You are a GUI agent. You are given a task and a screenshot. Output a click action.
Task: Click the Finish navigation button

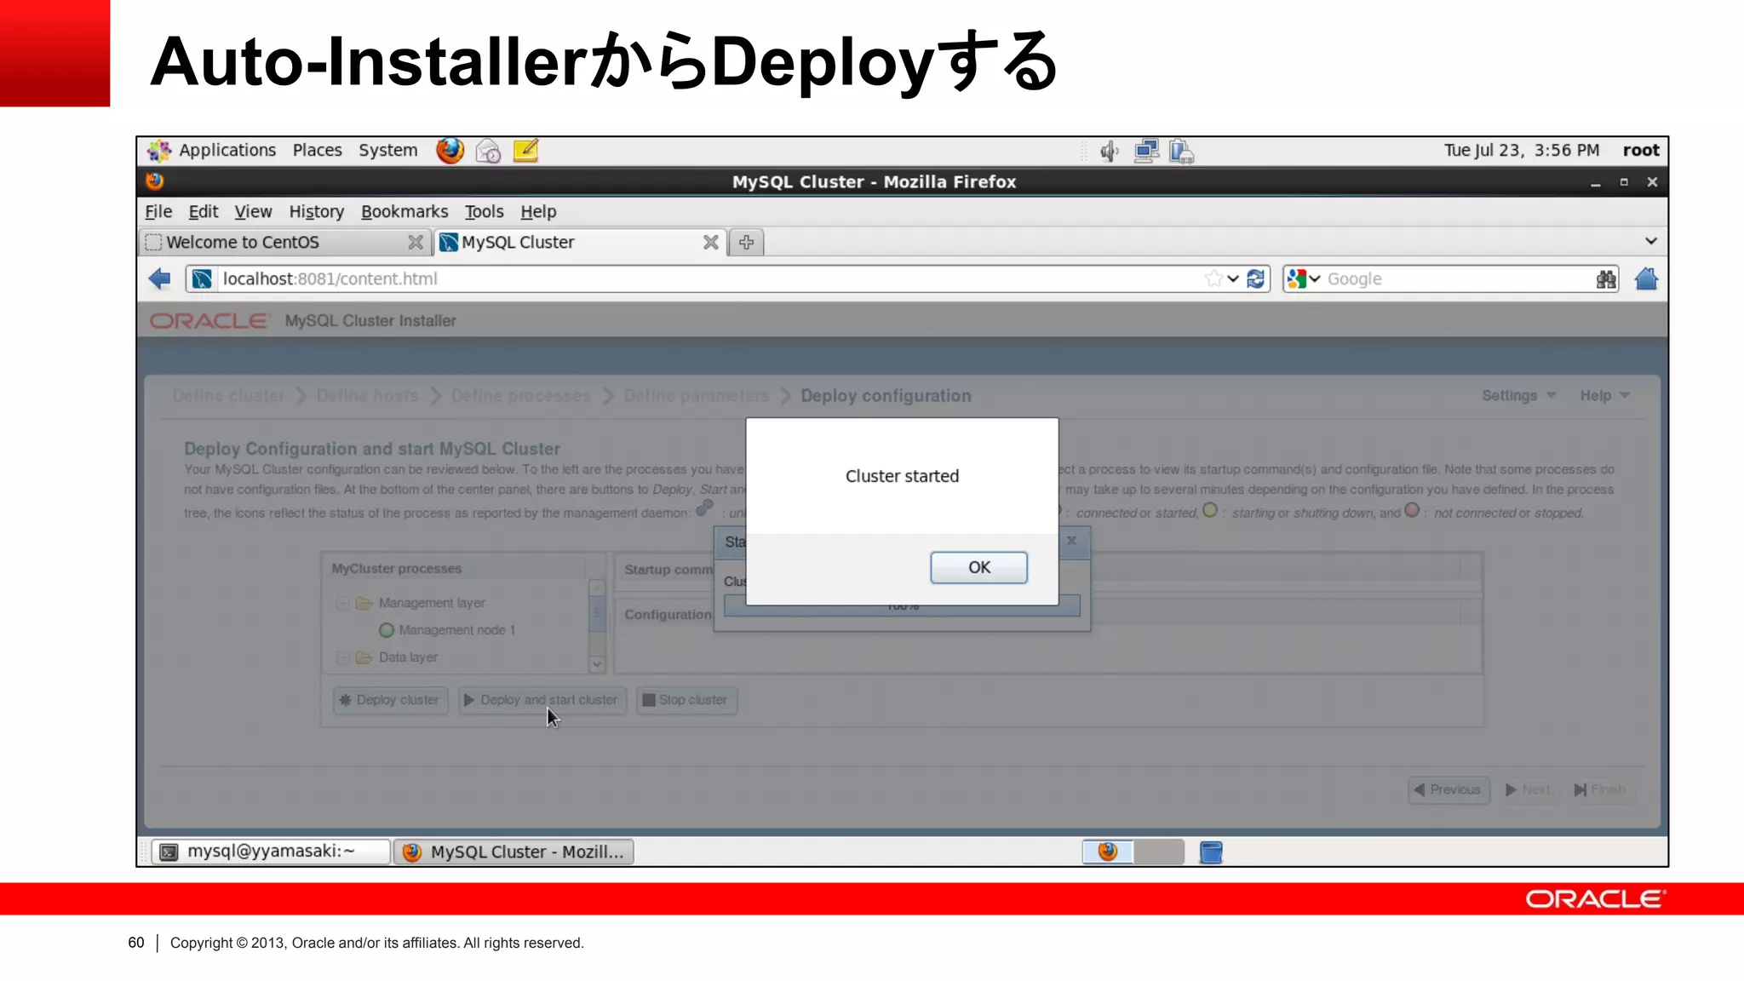coord(1600,789)
